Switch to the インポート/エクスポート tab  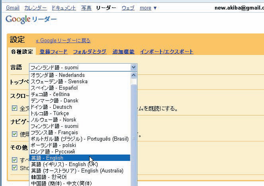pos(166,51)
